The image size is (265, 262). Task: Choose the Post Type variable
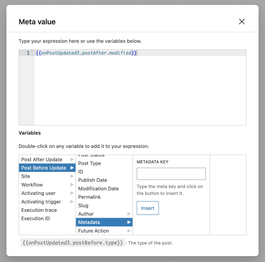(90, 163)
